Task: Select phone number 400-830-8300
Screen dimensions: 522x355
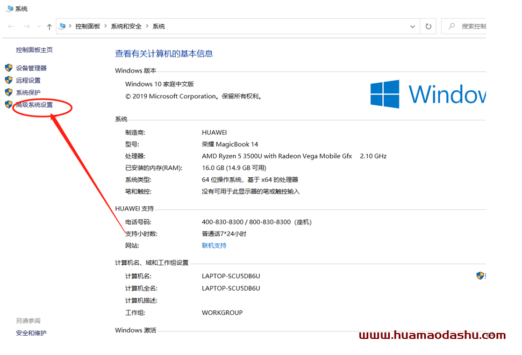Action: (x=223, y=222)
